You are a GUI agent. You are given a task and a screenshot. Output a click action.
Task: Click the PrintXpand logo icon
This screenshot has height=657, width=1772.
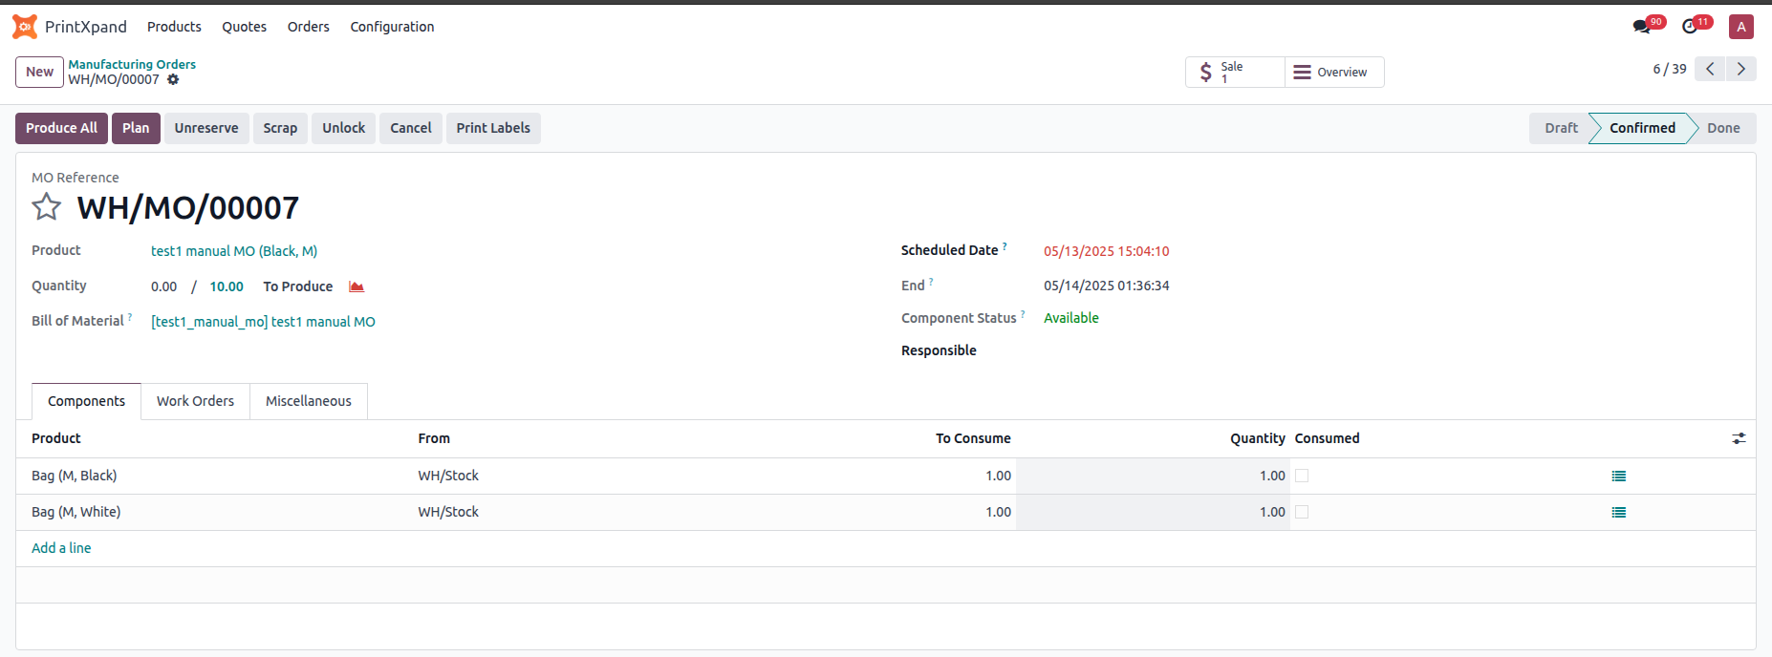[x=25, y=27]
